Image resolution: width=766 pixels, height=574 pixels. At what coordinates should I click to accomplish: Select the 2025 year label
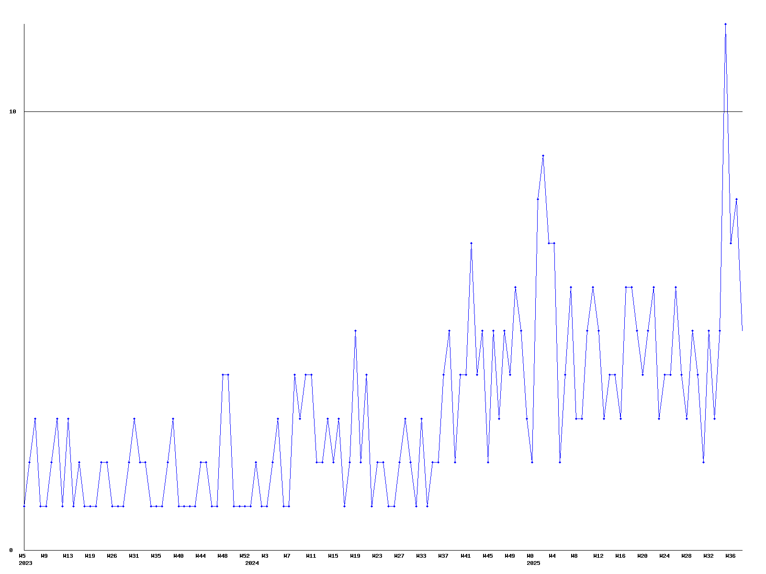click(533, 563)
